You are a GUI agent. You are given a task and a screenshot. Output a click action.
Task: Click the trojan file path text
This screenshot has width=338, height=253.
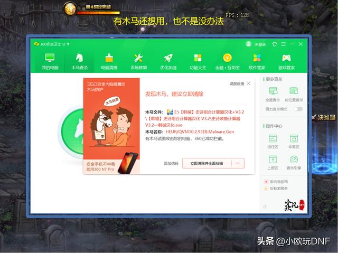(x=194, y=118)
